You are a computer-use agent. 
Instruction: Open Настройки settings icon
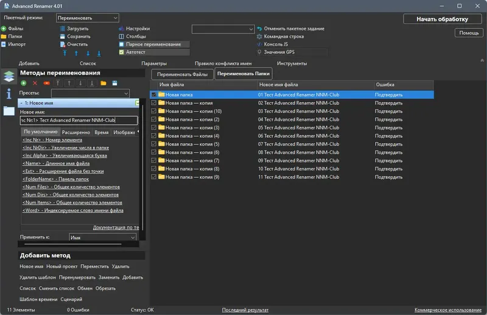pos(121,29)
